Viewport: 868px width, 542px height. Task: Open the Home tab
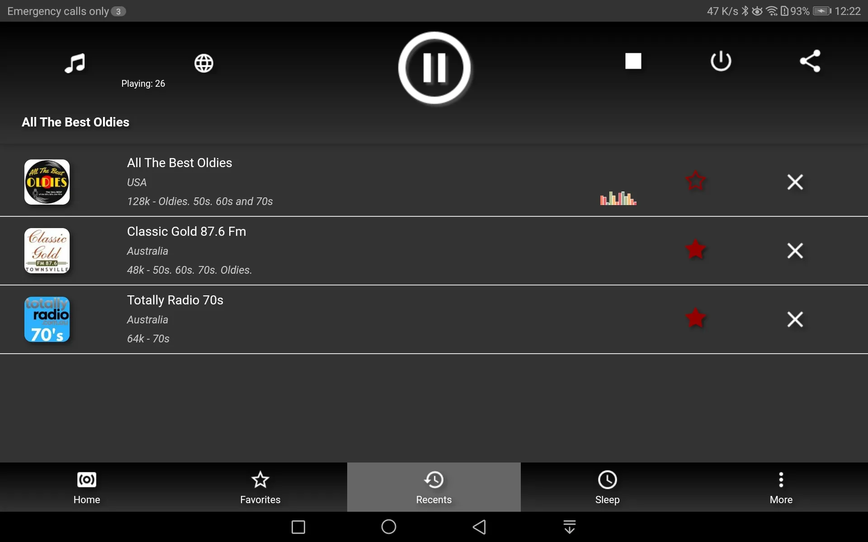[x=86, y=487]
